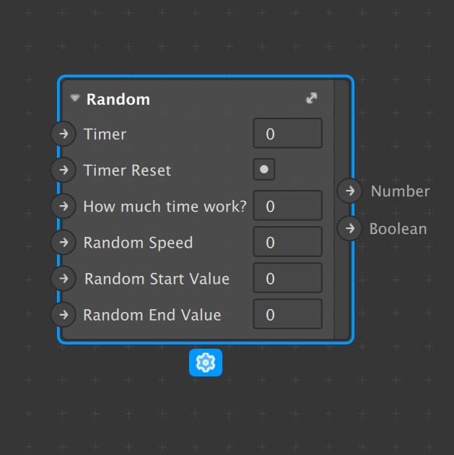Click the Random End Value input port
454x455 pixels.
(x=64, y=314)
